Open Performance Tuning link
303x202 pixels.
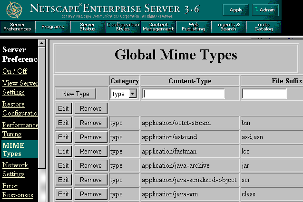(20, 129)
